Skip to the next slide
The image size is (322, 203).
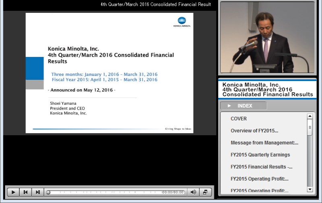coord(37,192)
